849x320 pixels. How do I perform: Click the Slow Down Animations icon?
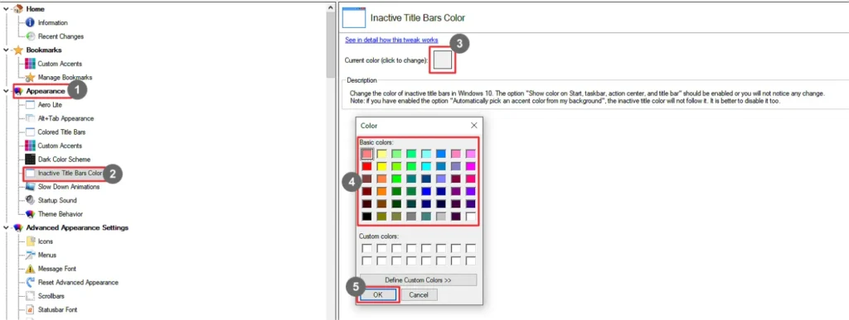[31, 187]
